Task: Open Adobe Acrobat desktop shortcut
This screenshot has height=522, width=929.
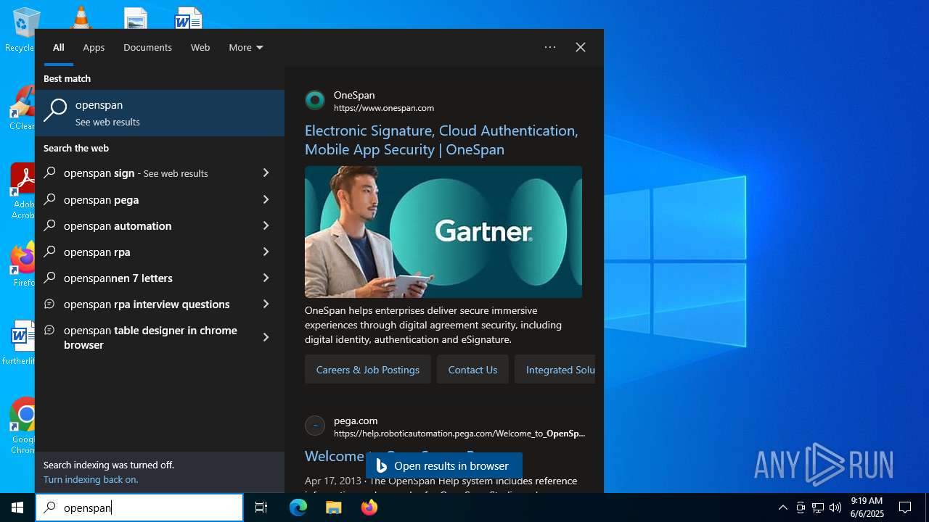Action: pyautogui.click(x=23, y=191)
